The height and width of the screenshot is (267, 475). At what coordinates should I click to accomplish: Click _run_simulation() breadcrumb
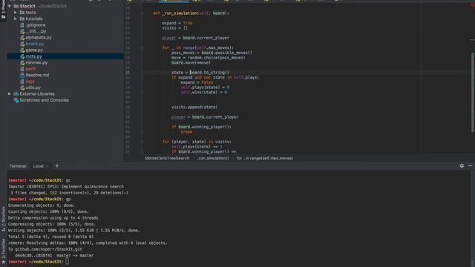[x=213, y=158]
